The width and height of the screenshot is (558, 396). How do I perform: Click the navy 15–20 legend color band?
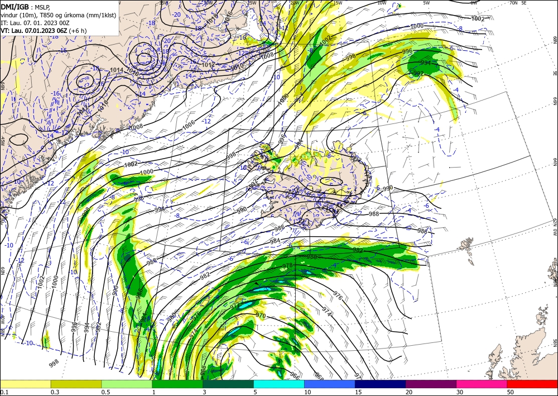click(381, 384)
